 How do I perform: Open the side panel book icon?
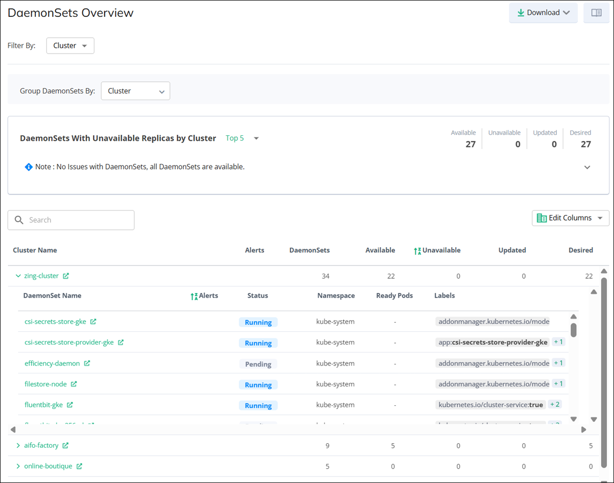(596, 13)
